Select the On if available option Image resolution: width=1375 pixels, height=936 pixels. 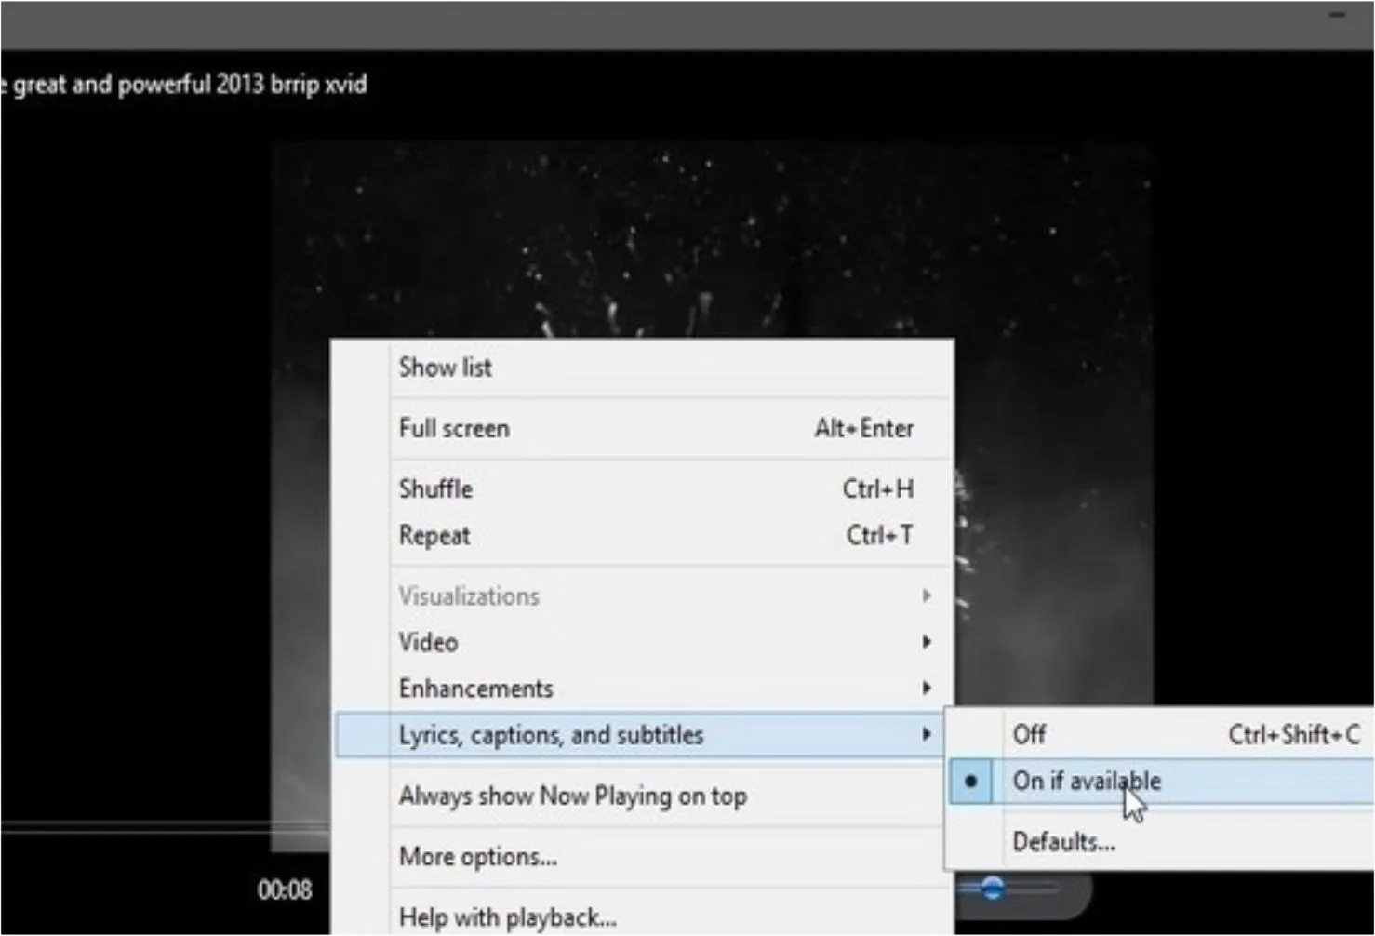click(x=1087, y=782)
